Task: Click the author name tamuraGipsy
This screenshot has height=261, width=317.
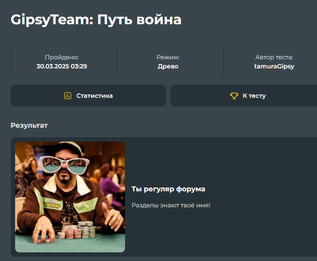Action: pos(274,66)
